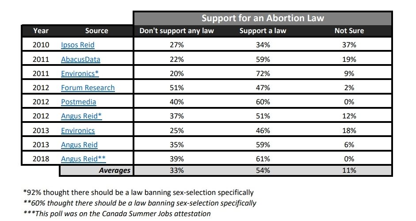Follow the Forum Research link
The width and height of the screenshot is (416, 221).
pos(88,88)
